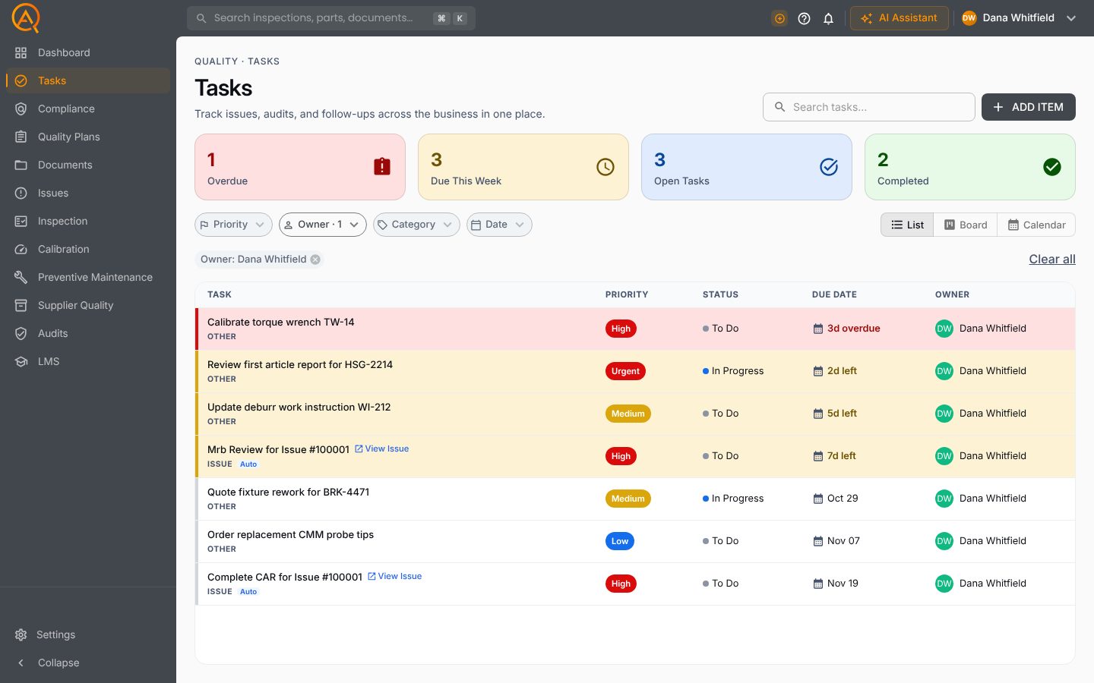The width and height of the screenshot is (1094, 683).
Task: Open task Calibrate torque wrench TW-14
Action: [x=281, y=323]
